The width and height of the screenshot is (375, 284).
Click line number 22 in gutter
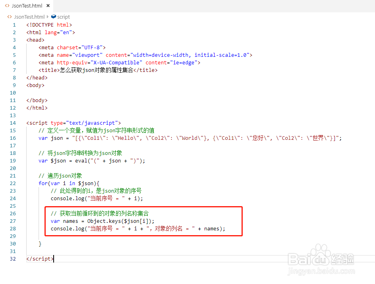pyautogui.click(x=13, y=184)
